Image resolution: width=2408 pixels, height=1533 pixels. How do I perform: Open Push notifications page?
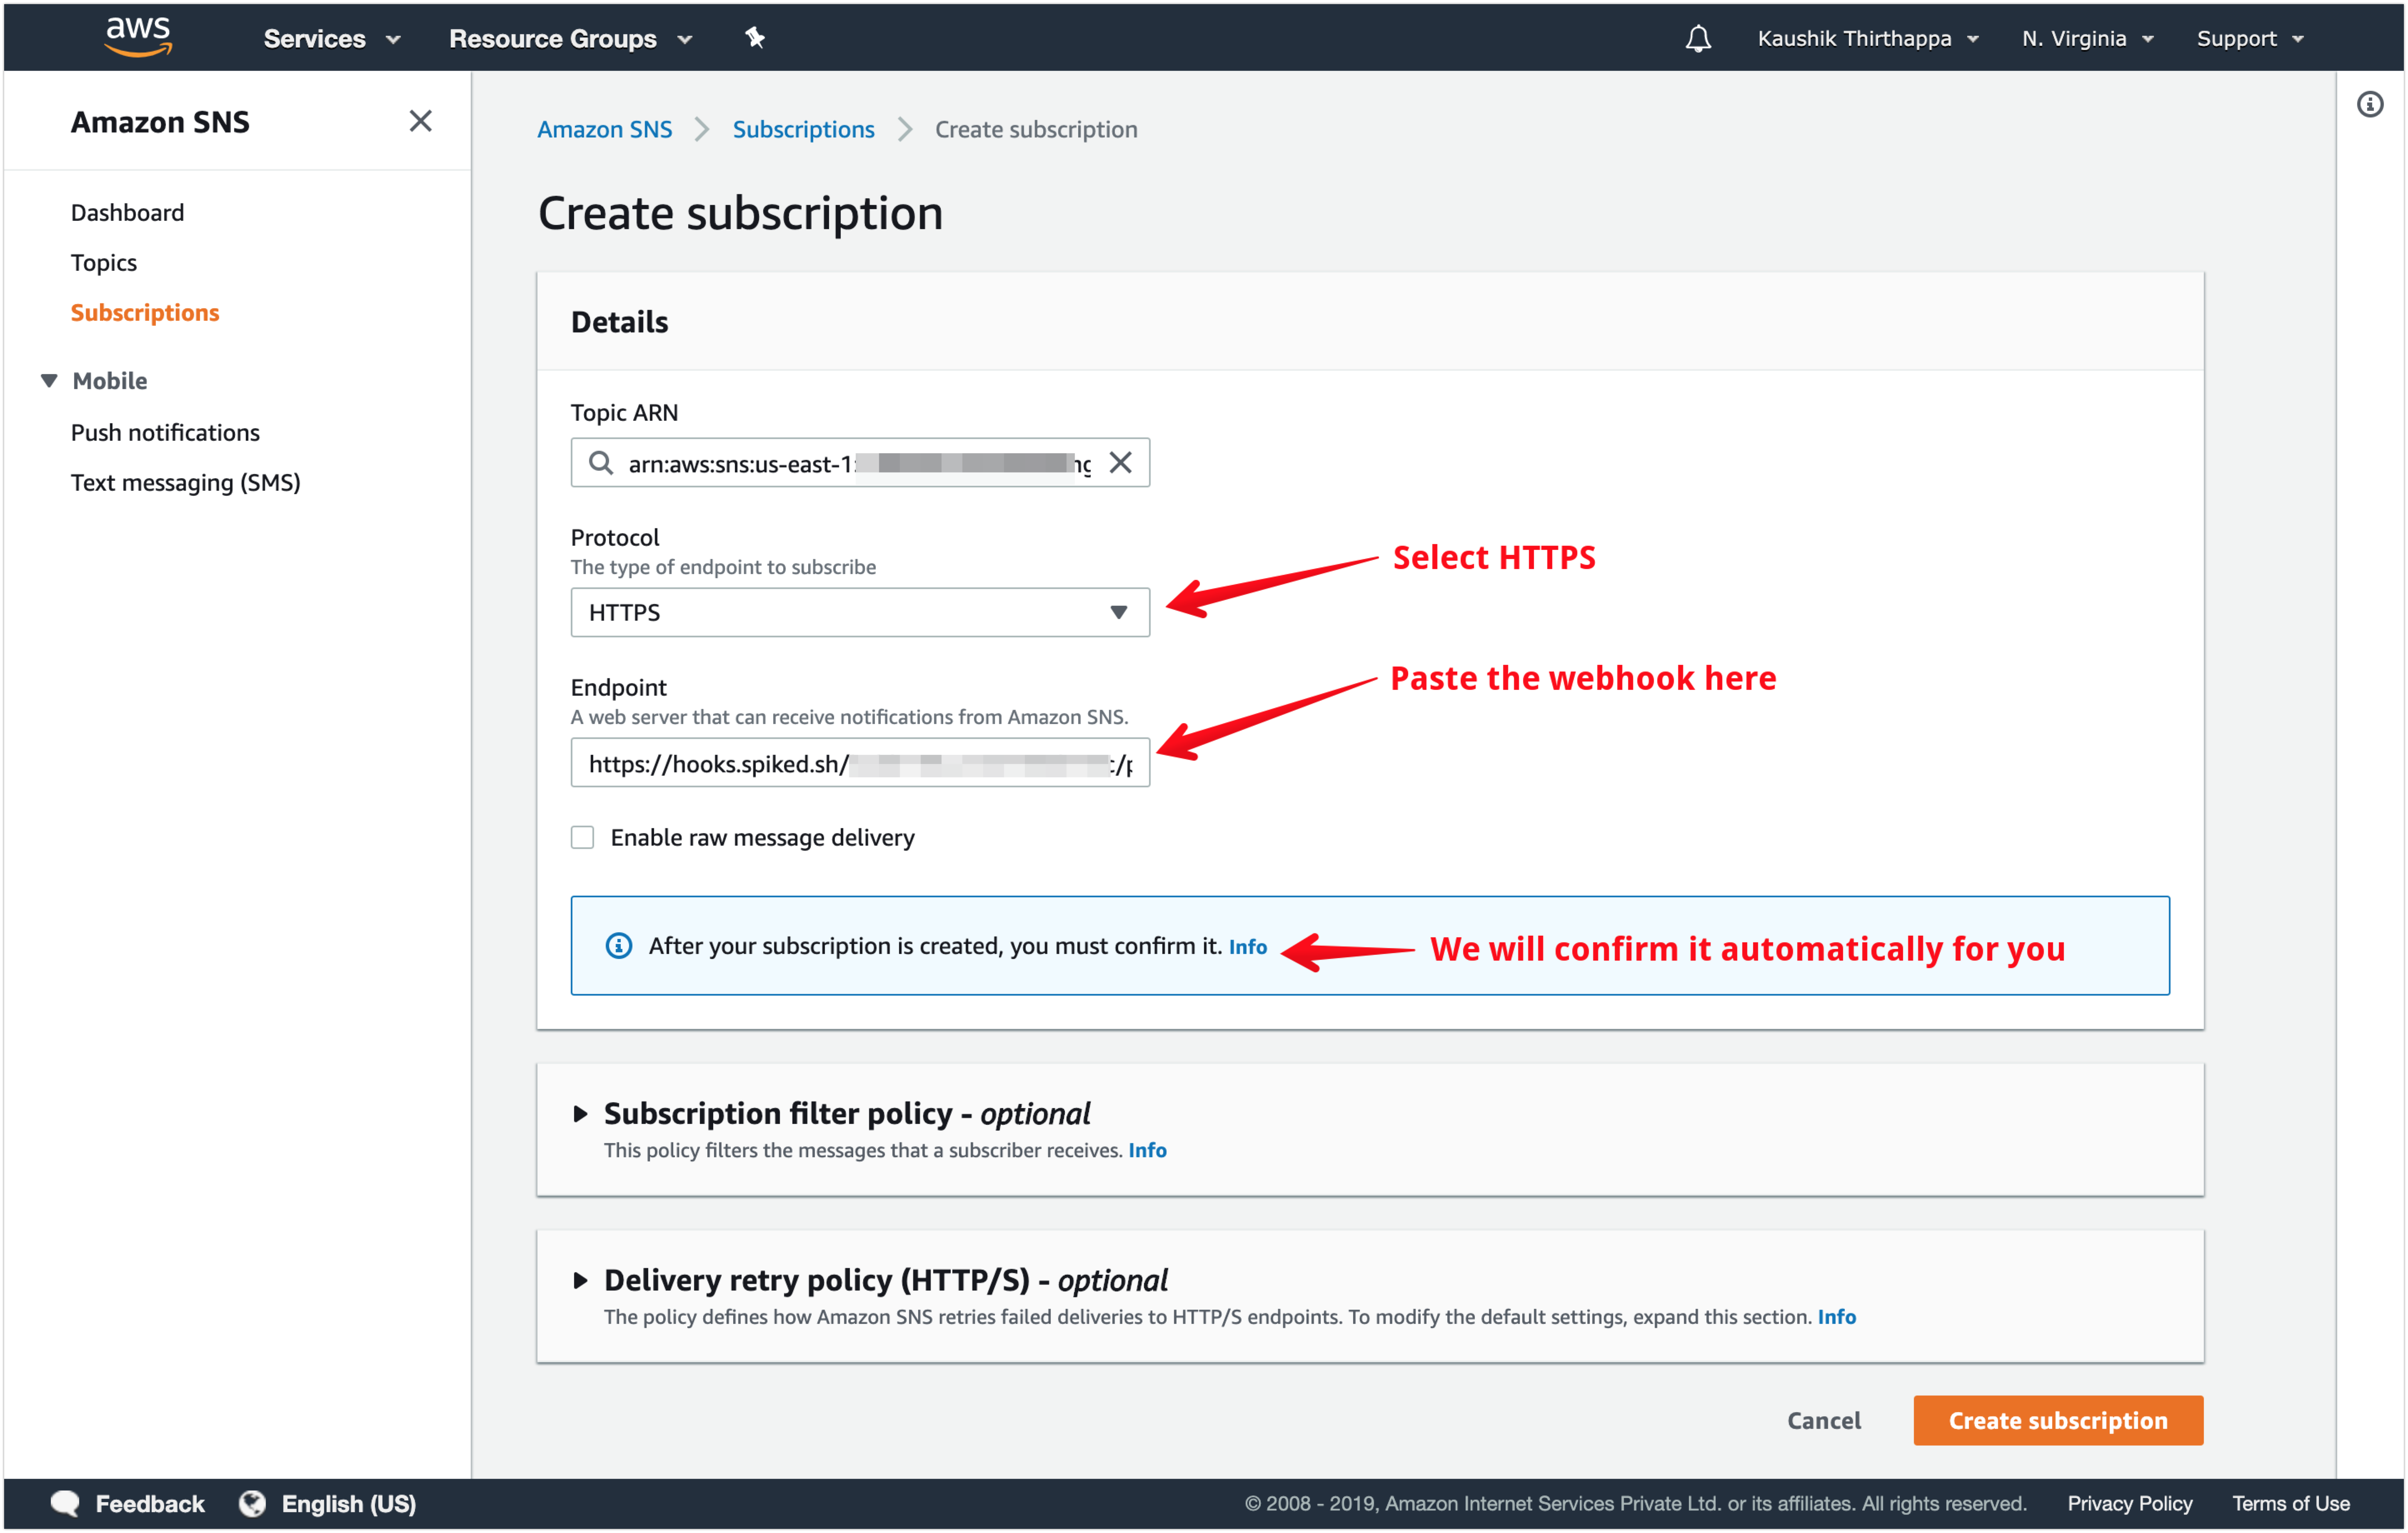[165, 432]
